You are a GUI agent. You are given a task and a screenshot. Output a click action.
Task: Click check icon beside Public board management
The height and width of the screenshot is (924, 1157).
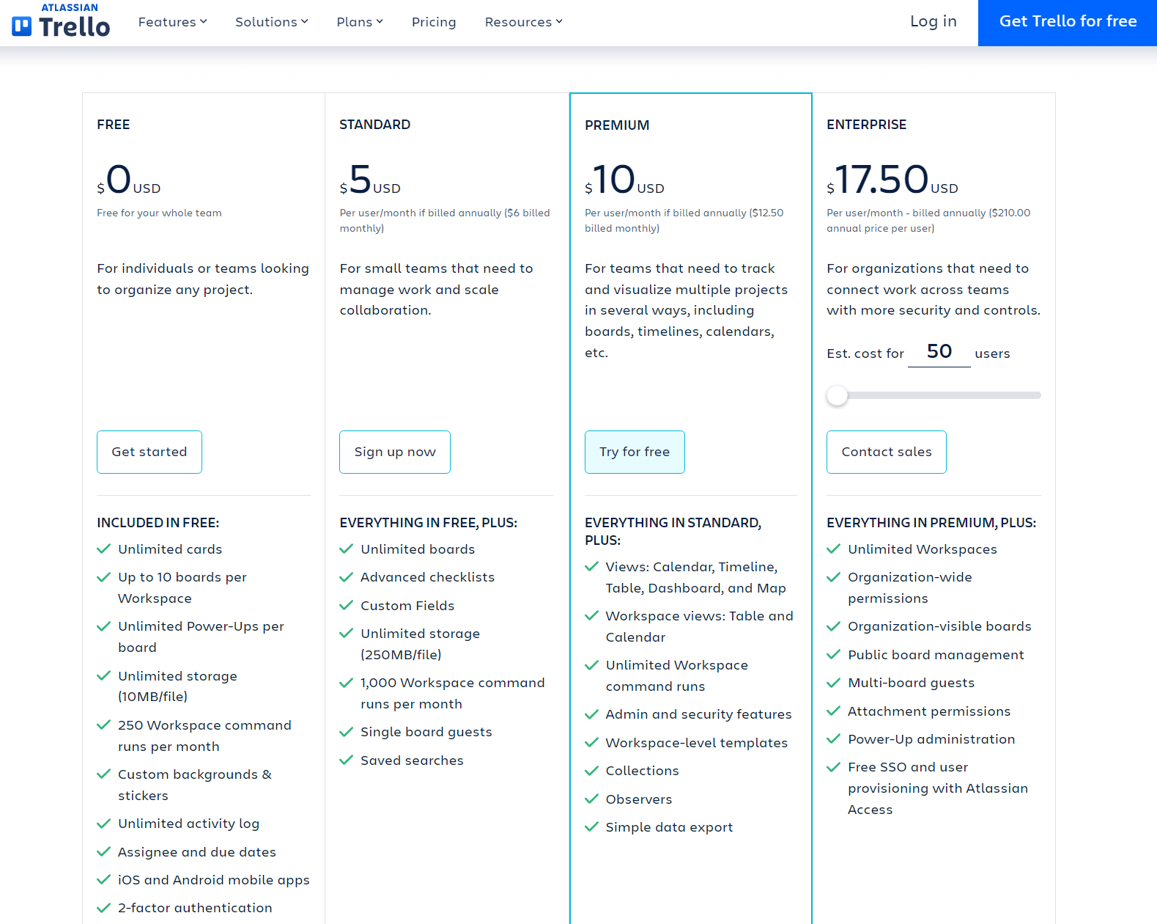pos(833,654)
